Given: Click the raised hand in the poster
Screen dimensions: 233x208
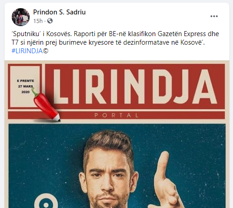Looking at the screenshot, I should point(167,180).
